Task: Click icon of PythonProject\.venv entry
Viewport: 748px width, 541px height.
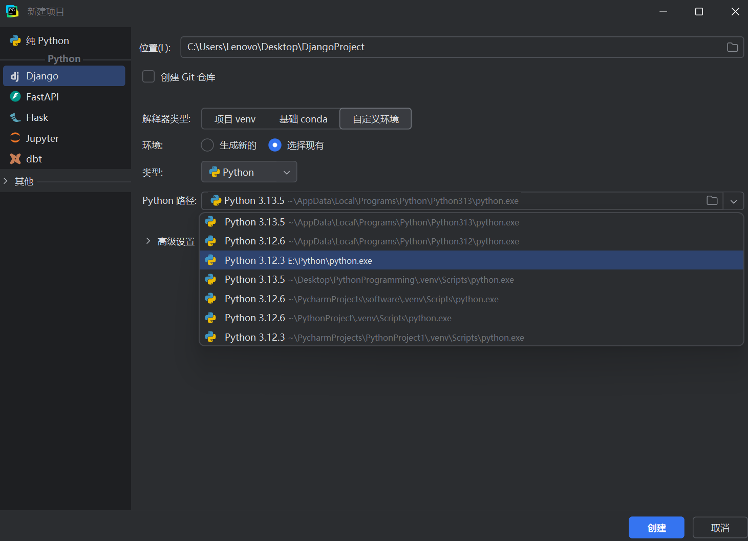Action: [210, 318]
